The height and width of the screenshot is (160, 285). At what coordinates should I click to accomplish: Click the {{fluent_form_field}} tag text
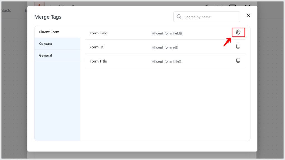(167, 33)
